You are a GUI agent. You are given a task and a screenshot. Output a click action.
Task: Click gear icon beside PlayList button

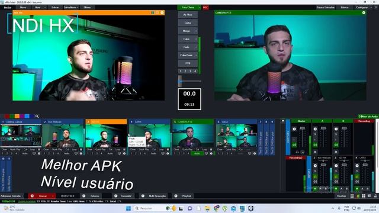176,196
